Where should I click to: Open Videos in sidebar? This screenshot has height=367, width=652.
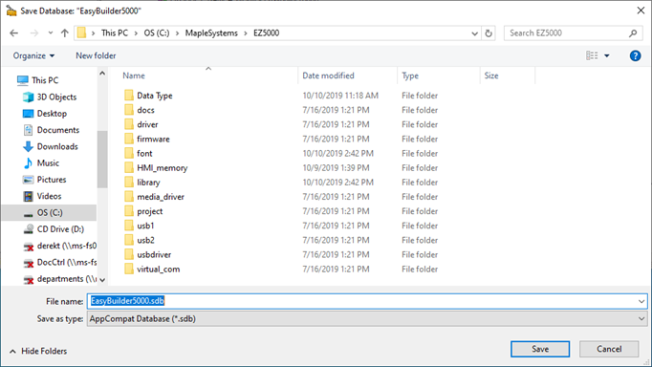(x=42, y=196)
